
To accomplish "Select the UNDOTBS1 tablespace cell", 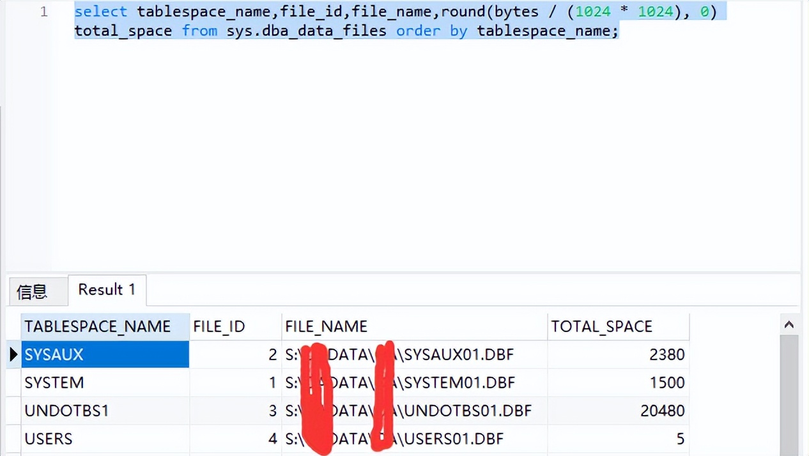I will [x=105, y=411].
